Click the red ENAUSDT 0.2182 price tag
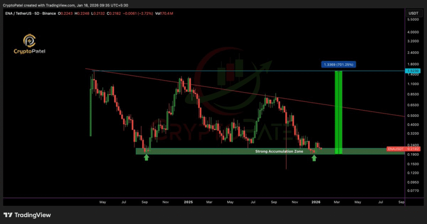 click(404, 149)
